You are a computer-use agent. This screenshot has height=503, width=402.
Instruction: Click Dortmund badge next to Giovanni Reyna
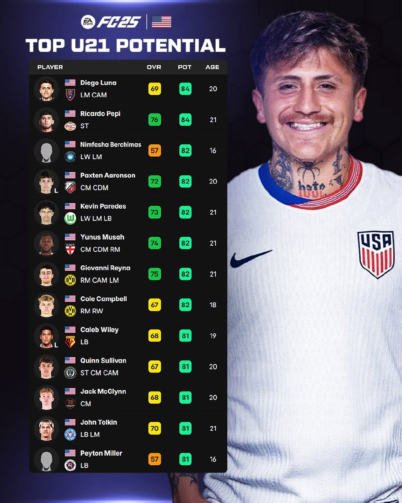click(70, 280)
